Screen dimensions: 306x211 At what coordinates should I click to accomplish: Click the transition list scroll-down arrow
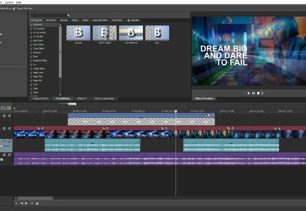[x=60, y=94]
